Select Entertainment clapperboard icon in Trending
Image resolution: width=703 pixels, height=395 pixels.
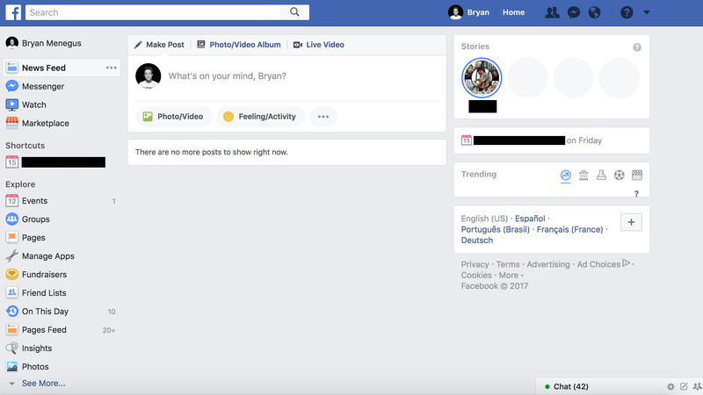[x=636, y=175]
